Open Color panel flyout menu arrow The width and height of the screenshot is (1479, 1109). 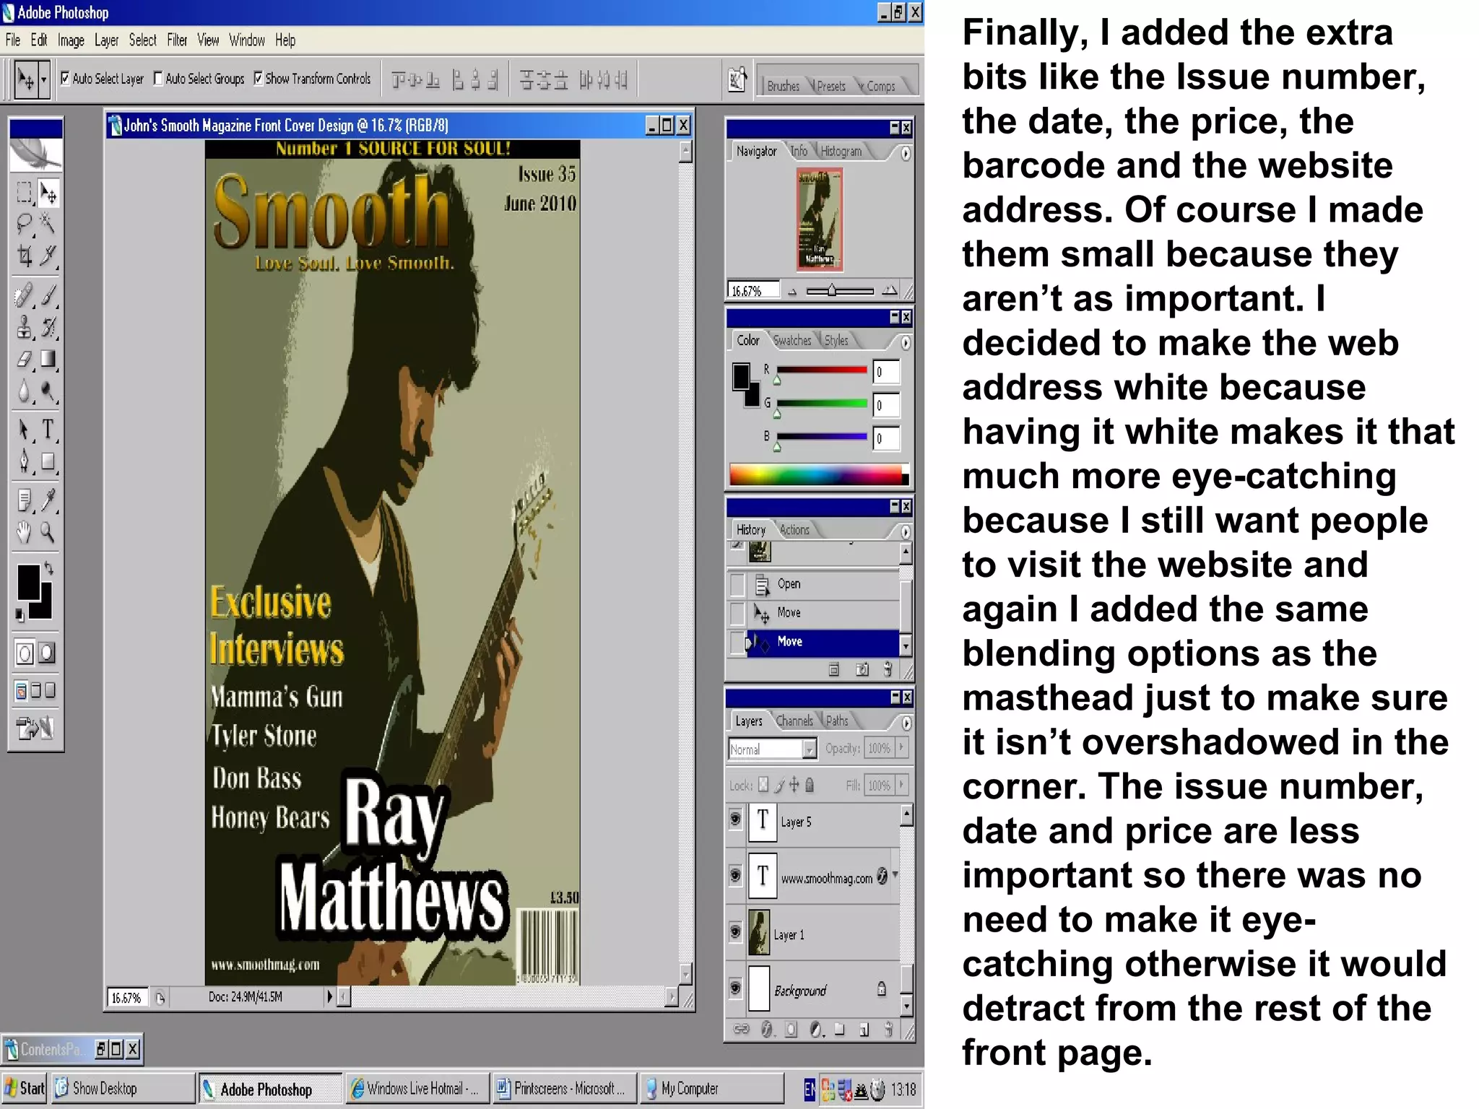906,342
